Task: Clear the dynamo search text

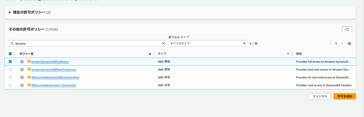Action: click(x=164, y=44)
